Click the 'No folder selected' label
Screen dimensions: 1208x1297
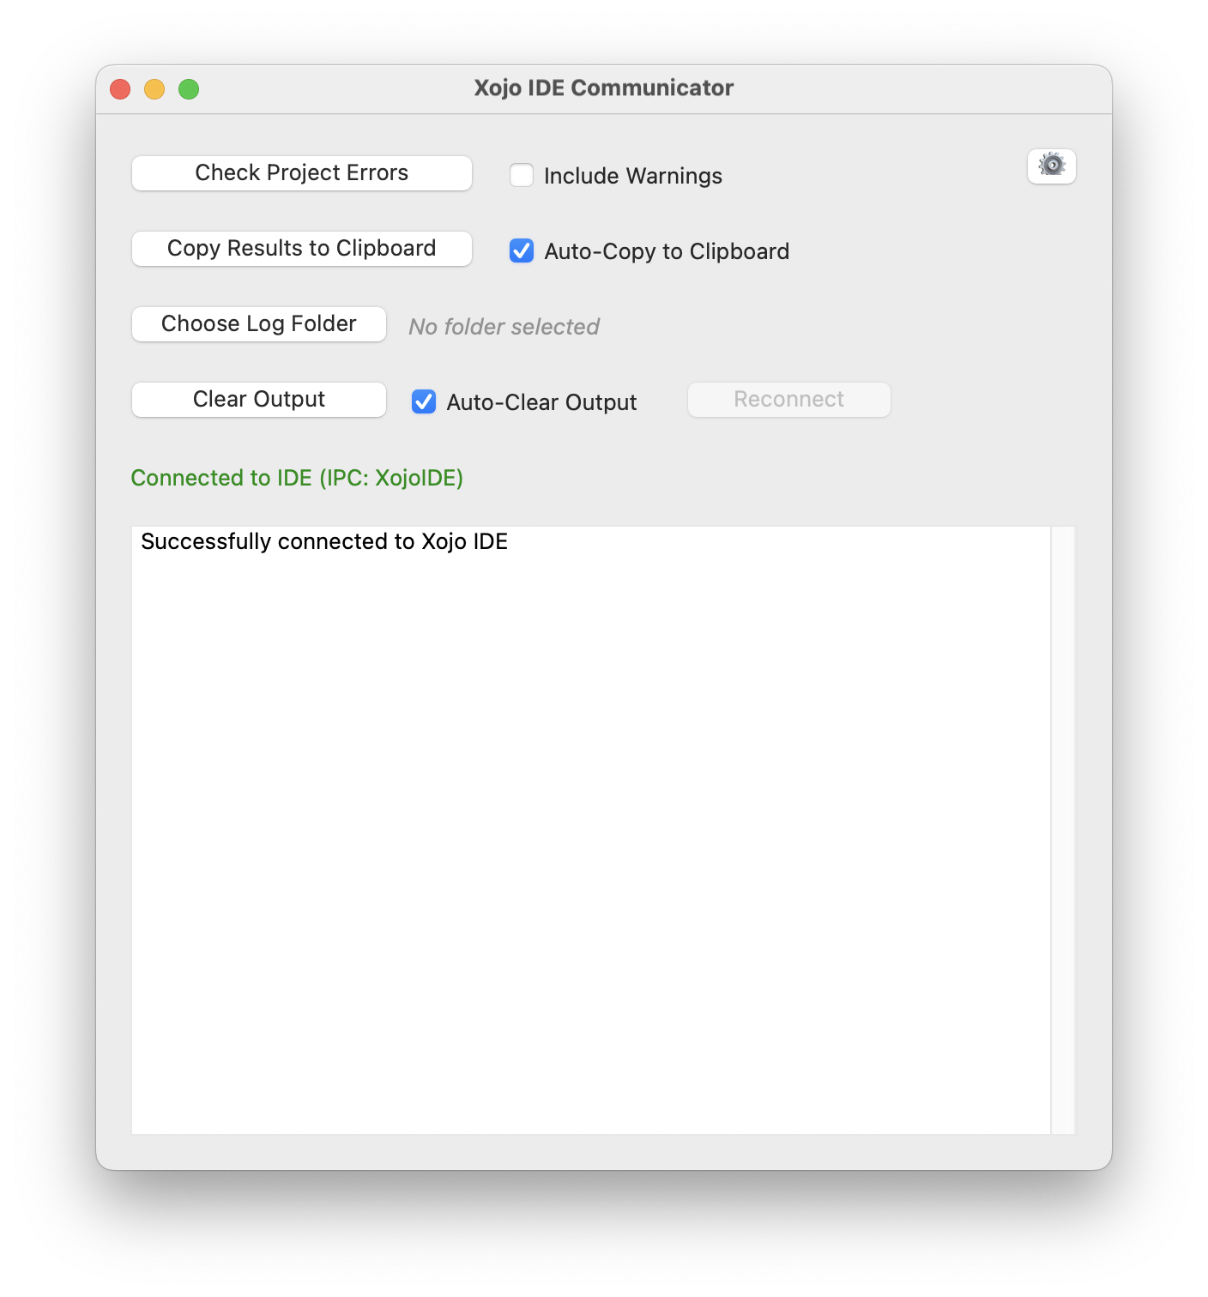[x=504, y=327]
